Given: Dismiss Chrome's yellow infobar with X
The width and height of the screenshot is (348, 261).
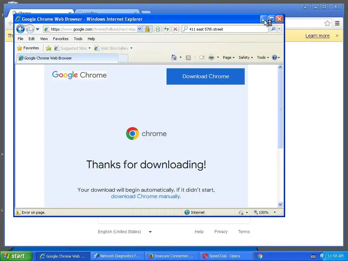Looking at the screenshot, I should click(x=337, y=35).
